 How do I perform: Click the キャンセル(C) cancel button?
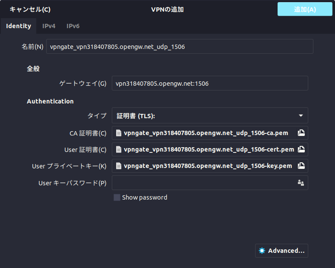(30, 10)
